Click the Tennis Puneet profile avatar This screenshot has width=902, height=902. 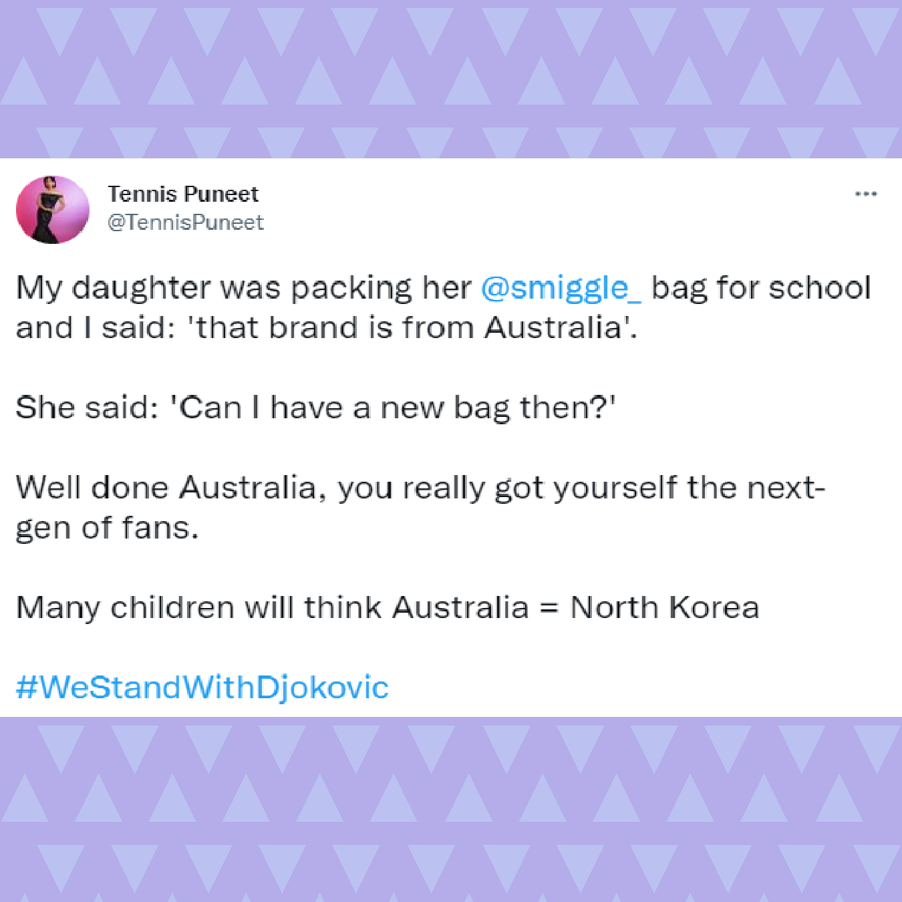53,210
